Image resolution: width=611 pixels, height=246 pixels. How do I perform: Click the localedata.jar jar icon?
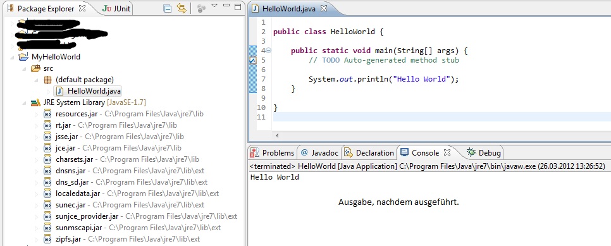click(x=47, y=194)
